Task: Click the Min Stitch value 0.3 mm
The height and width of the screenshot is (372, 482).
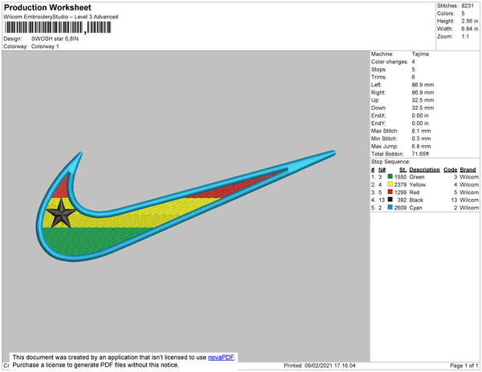Action: click(x=421, y=139)
